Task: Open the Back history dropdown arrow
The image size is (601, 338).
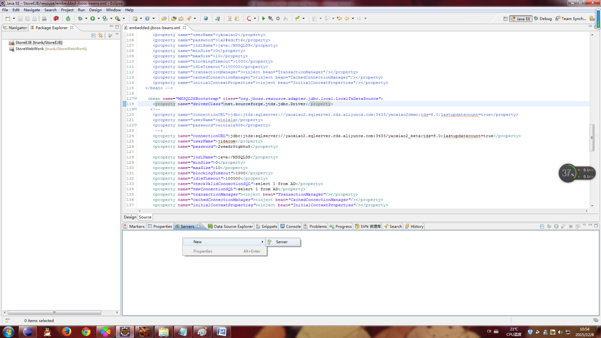Action: [x=353, y=18]
